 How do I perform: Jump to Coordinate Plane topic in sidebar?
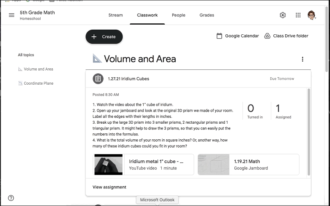[x=36, y=83]
